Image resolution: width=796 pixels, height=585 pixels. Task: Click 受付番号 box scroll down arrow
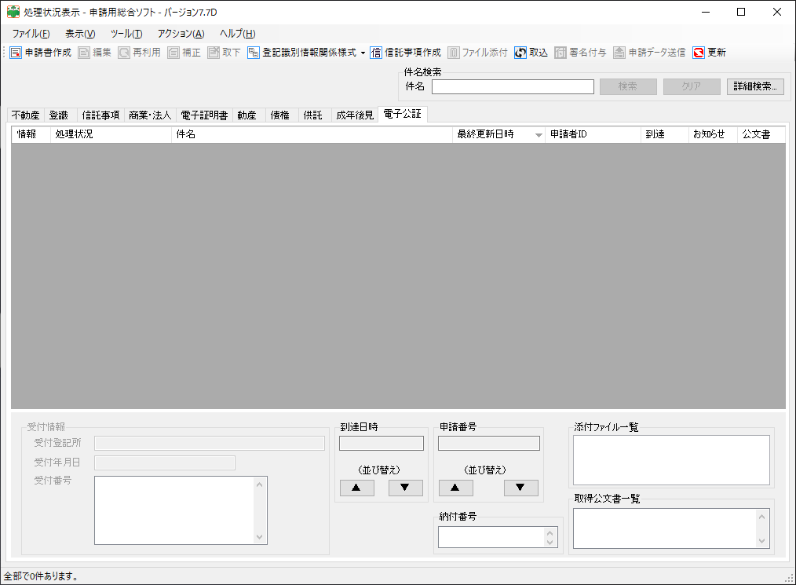pyautogui.click(x=259, y=537)
